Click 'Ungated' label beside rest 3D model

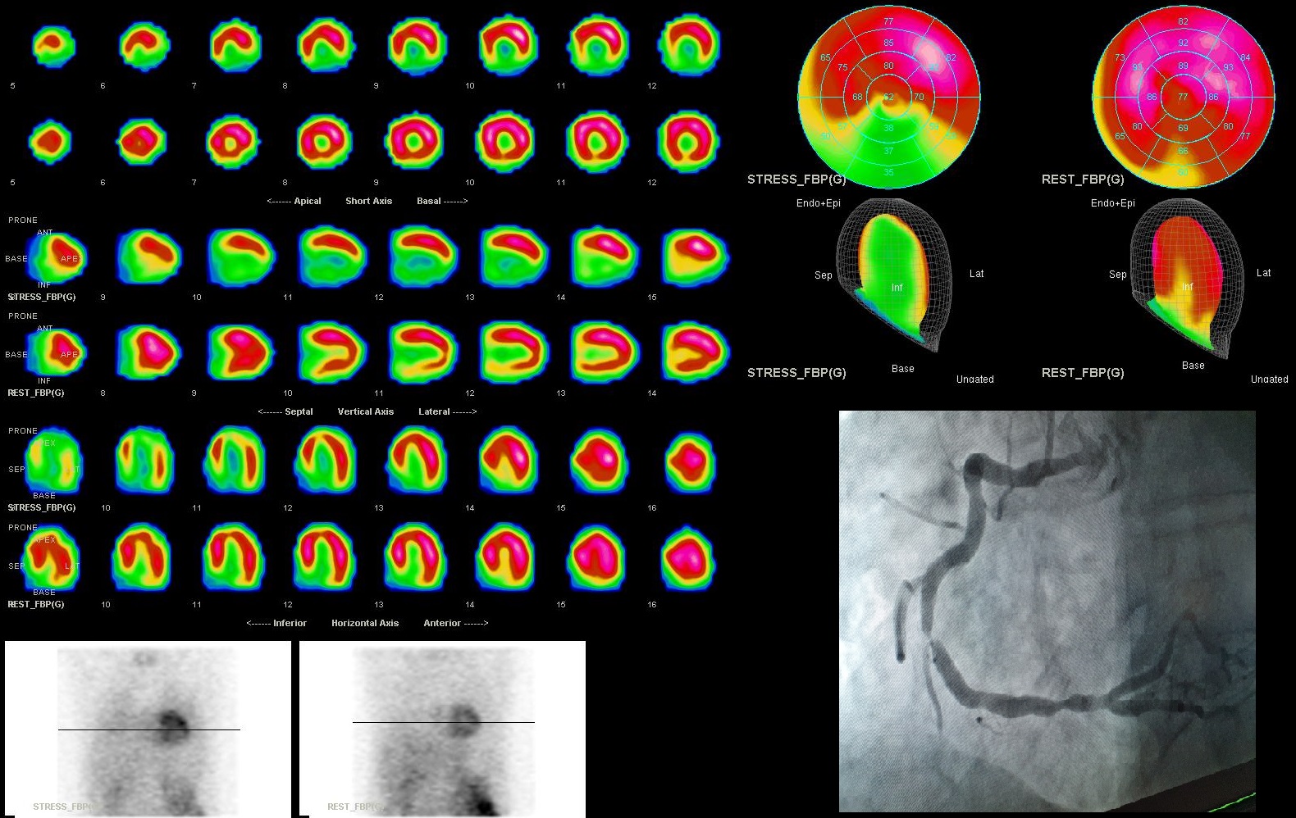tap(1269, 379)
